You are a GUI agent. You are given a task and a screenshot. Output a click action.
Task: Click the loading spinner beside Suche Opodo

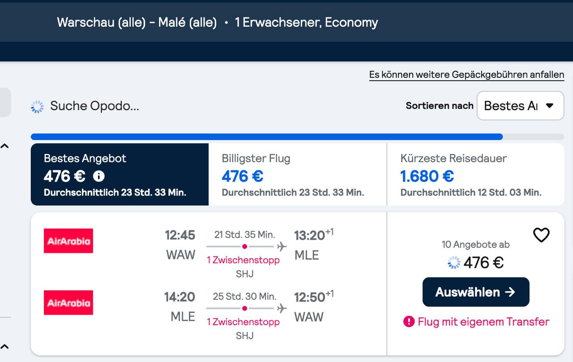pos(37,106)
